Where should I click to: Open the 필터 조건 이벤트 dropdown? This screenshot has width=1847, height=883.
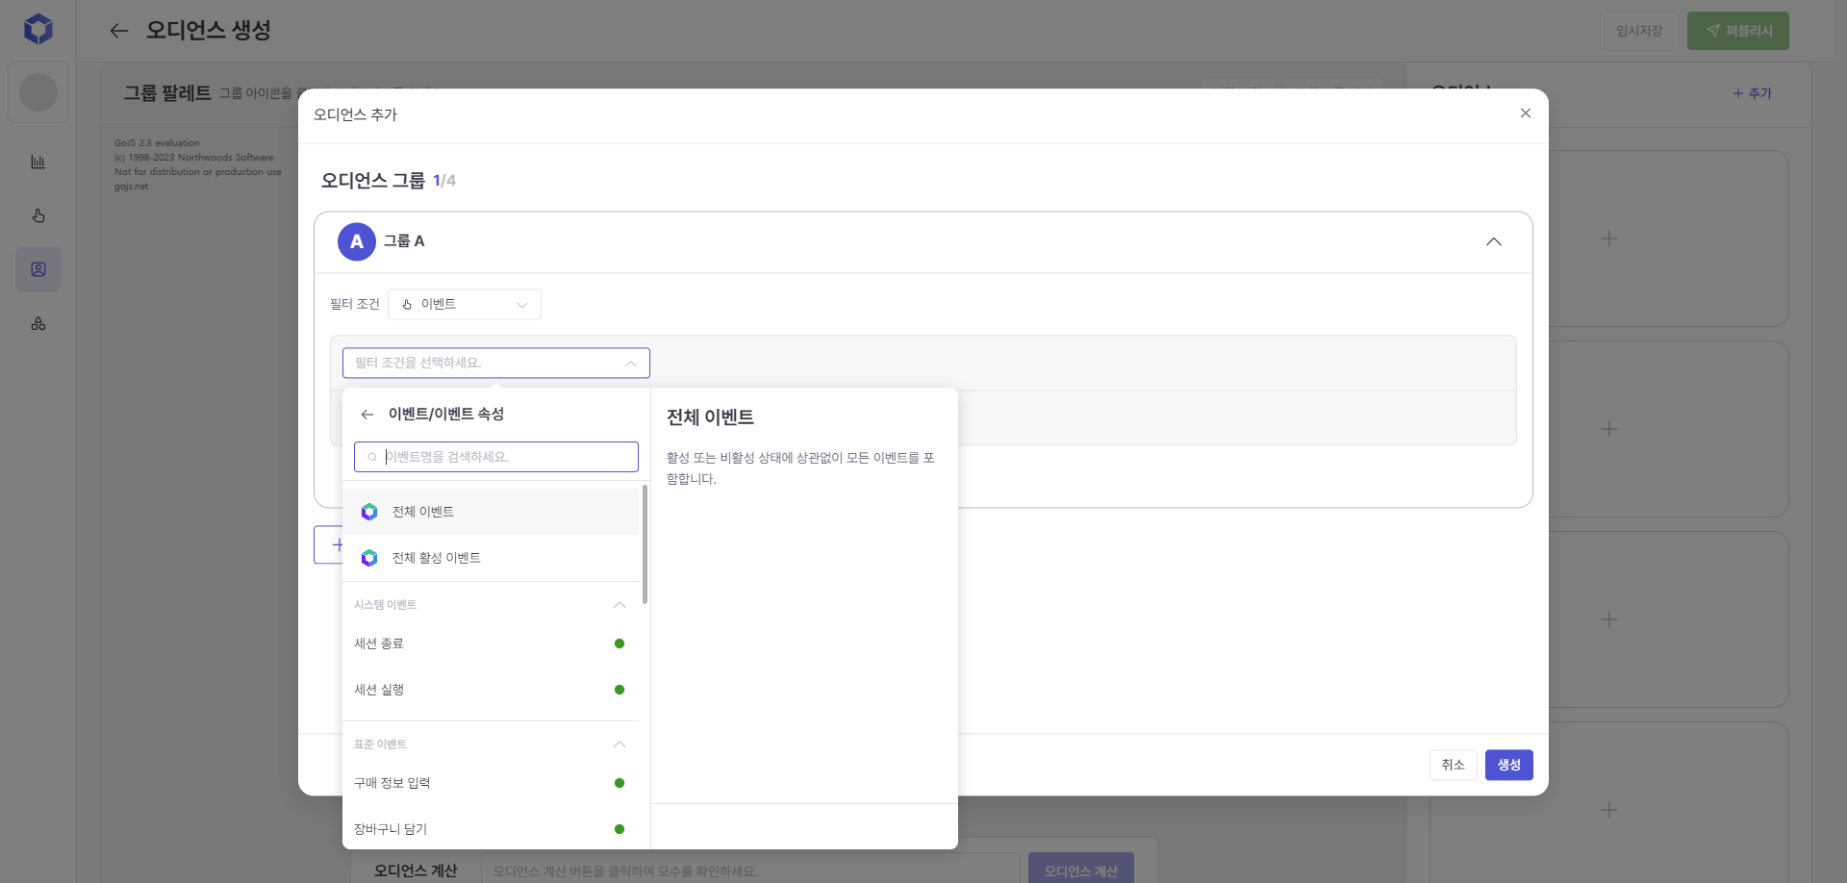tap(465, 304)
